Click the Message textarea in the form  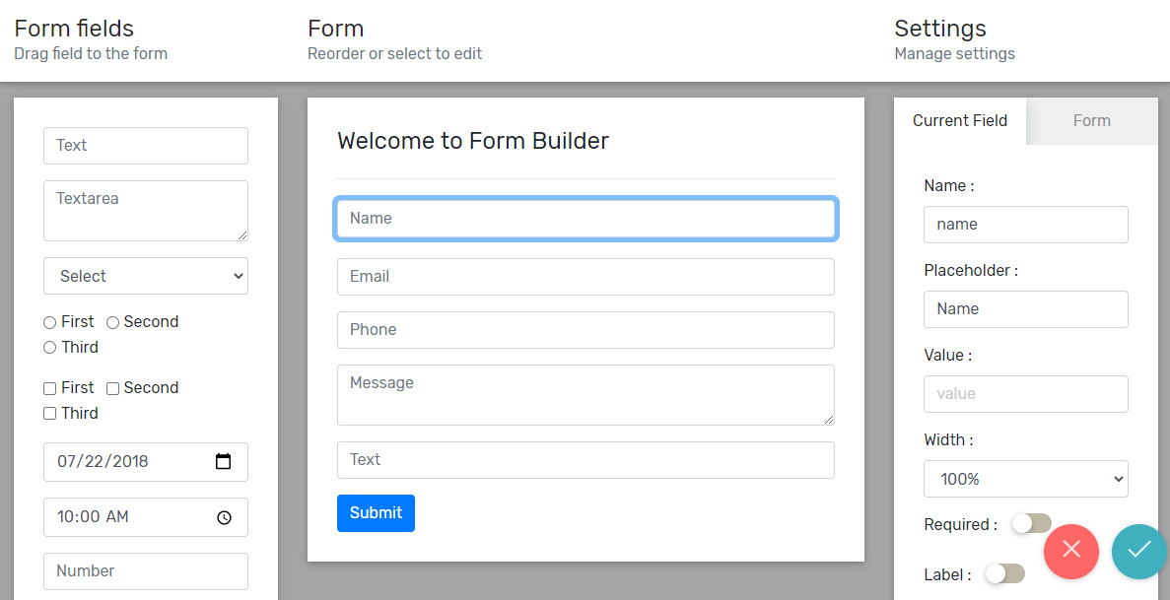click(585, 394)
